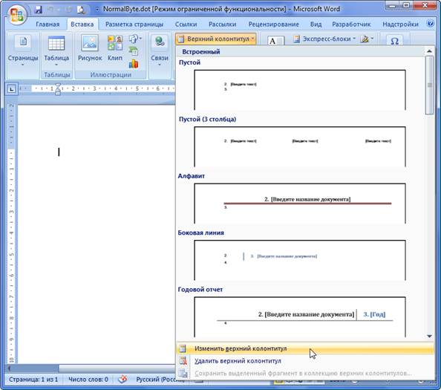Viewport: 441px width, 390px height.
Task: Open the shapes dropdown in Иллюстрации
Action: tap(135, 39)
